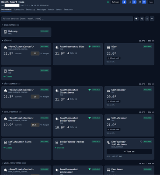Collapse the BADEZIMMER room section

tap(10, 25)
